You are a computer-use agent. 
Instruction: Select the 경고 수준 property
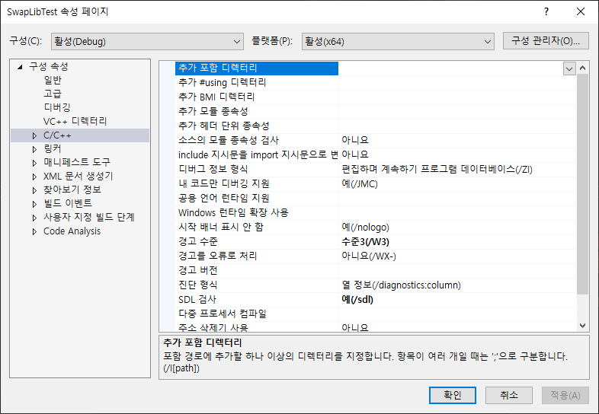point(257,242)
